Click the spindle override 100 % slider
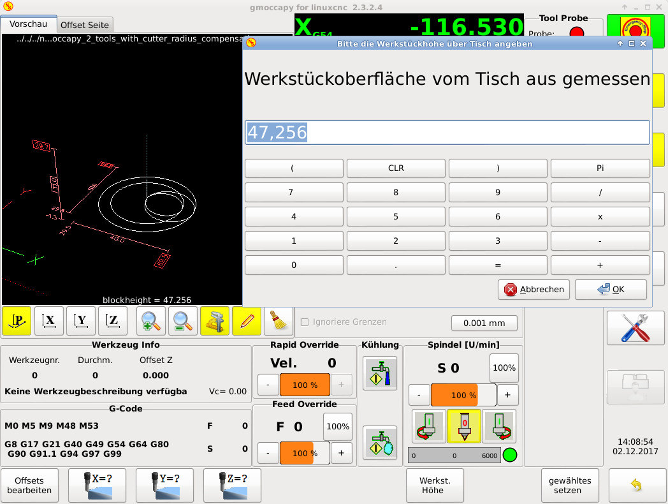The width and height of the screenshot is (668, 504). point(463,396)
